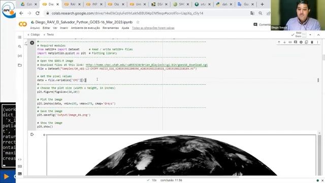Open the variables {x} sidebar panel
Viewport: 325px width, 183px height.
(x=20, y=55)
